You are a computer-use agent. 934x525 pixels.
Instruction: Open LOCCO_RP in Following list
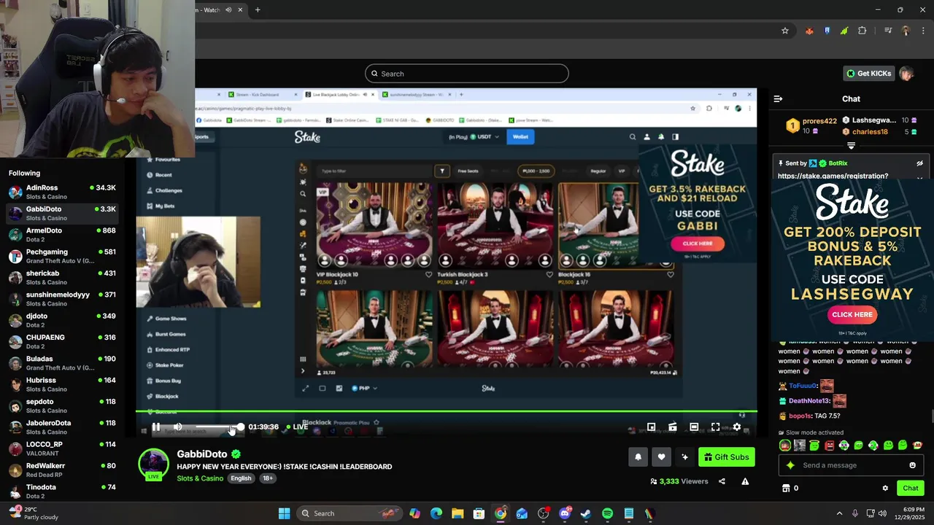click(62, 448)
